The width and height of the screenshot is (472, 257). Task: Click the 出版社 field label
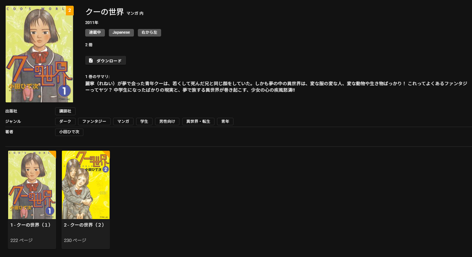pos(11,111)
